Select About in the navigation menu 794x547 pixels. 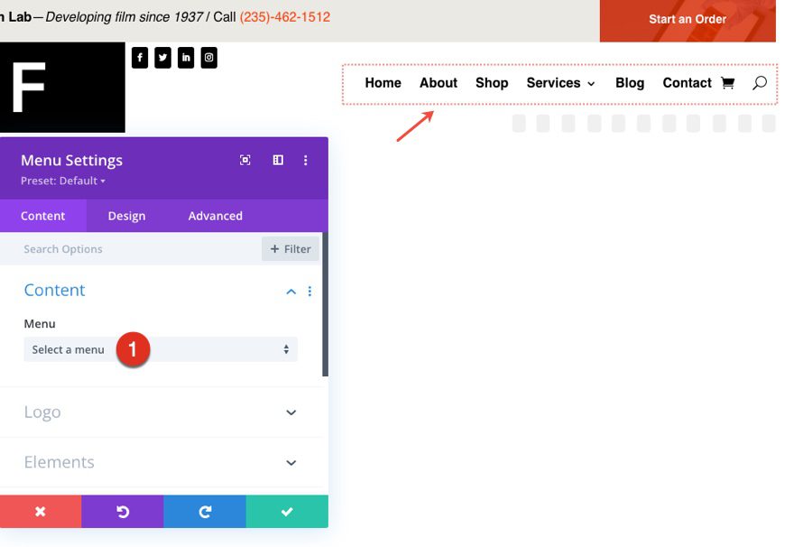[439, 82]
